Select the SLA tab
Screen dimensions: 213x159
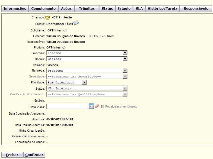(139, 9)
